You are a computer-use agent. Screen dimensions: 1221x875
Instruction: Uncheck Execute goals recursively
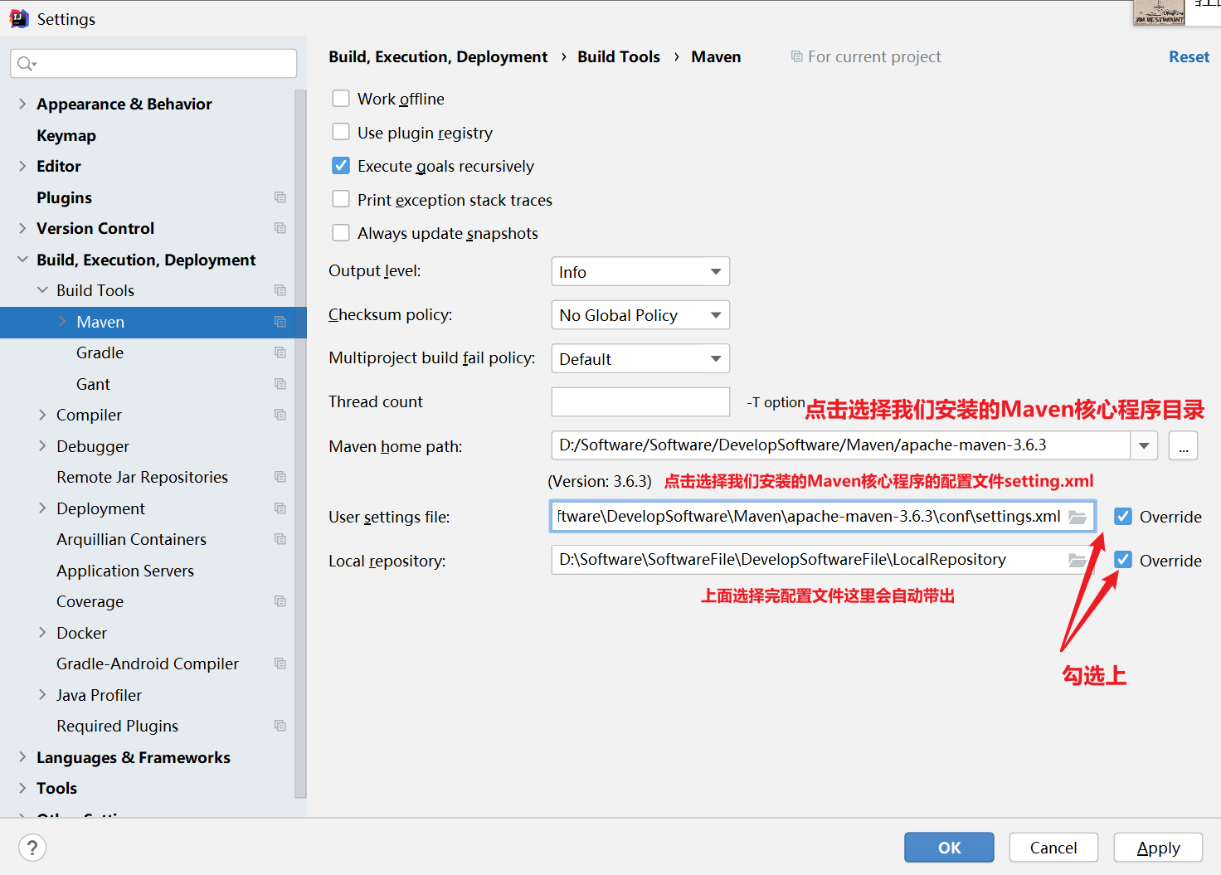(341, 166)
